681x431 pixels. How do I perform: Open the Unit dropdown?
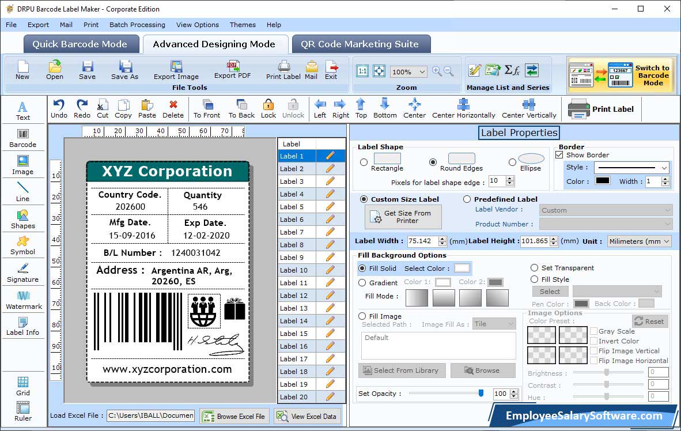tap(667, 241)
